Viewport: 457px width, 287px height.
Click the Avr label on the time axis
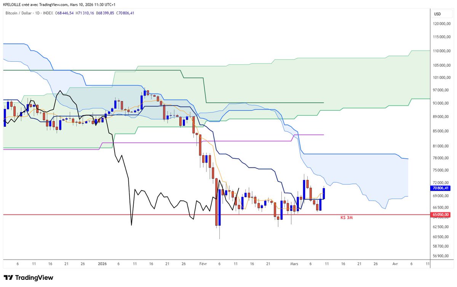pyautogui.click(x=395, y=263)
